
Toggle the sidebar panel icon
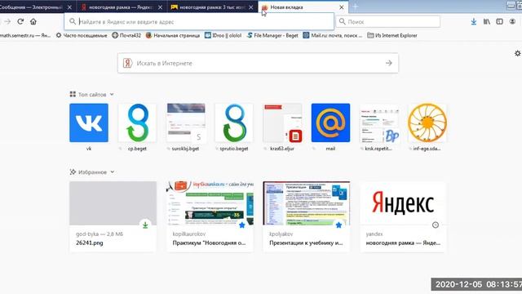pos(499,22)
